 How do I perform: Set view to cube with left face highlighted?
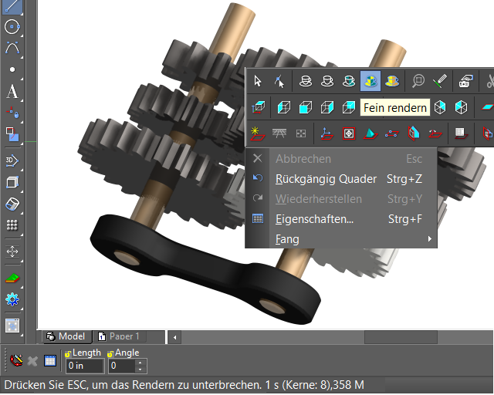coord(284,107)
